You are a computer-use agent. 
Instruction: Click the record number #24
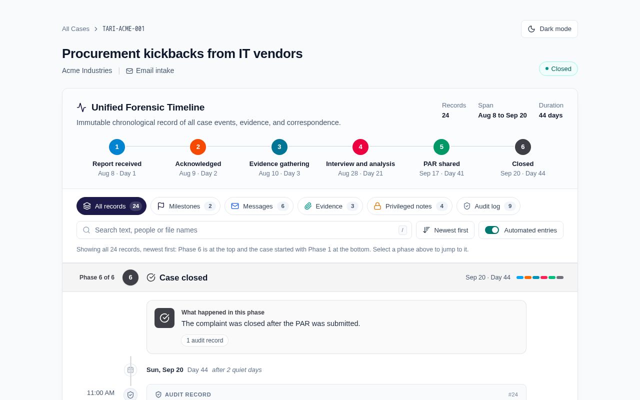pos(513,394)
